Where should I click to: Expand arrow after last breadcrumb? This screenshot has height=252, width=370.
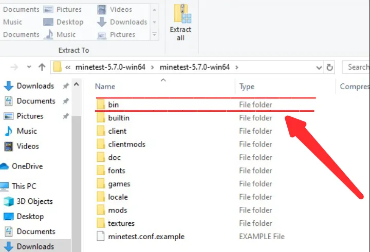tap(237, 67)
